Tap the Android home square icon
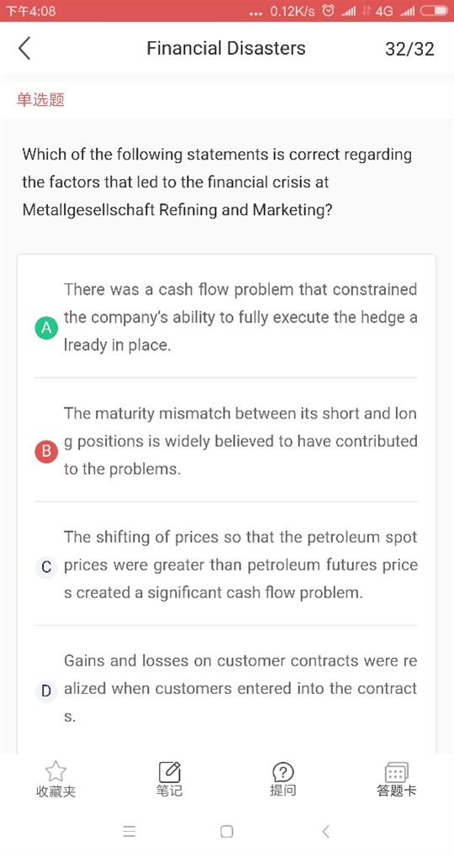The height and width of the screenshot is (857, 454). 226,831
